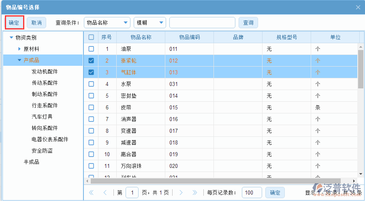Select 发动机配件 in the category tree
The width and height of the screenshot is (365, 201).
click(45, 71)
